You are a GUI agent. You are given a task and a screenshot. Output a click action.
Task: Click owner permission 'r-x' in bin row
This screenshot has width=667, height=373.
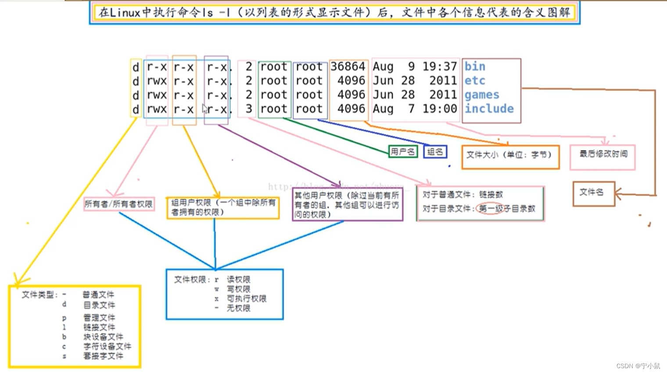pos(157,67)
